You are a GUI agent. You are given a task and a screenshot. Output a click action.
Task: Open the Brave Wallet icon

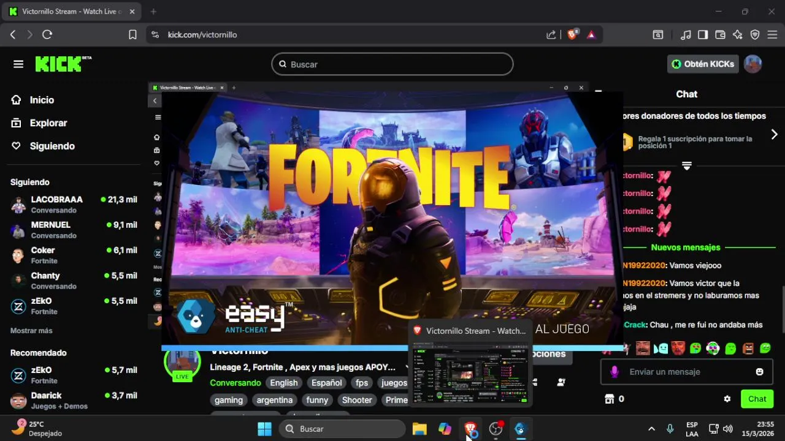click(x=721, y=35)
